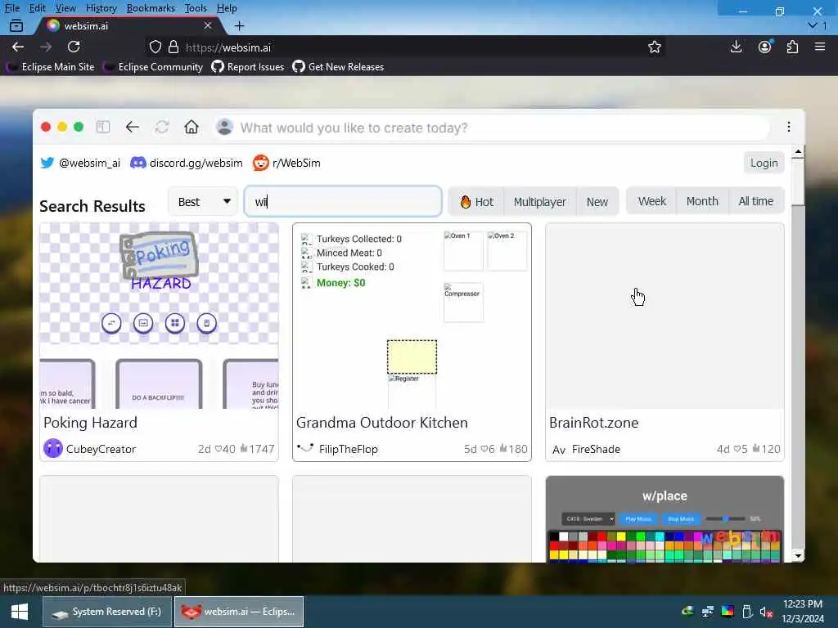Open the Bookmarks menu
The width and height of the screenshot is (838, 628).
151,8
